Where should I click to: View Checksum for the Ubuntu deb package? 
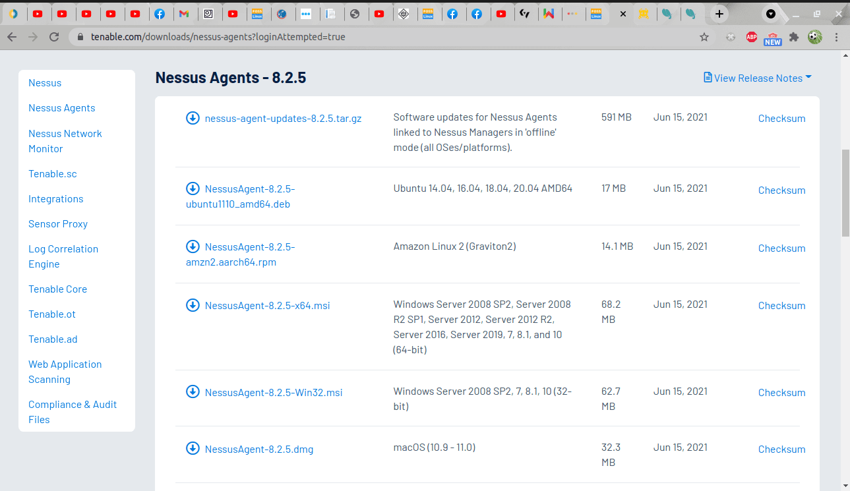(x=781, y=190)
